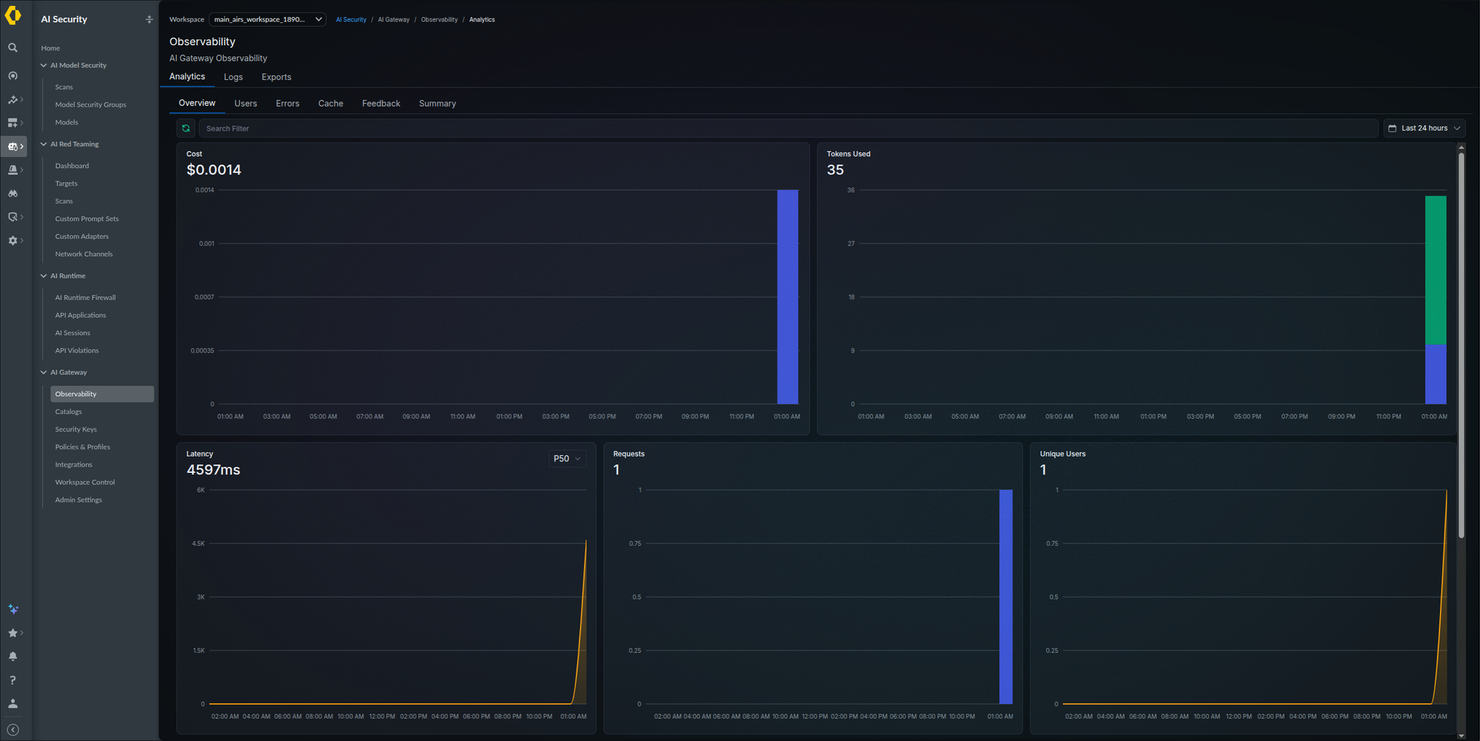
Task: Collapse sidebar with the circled back arrow
Action: point(13,730)
